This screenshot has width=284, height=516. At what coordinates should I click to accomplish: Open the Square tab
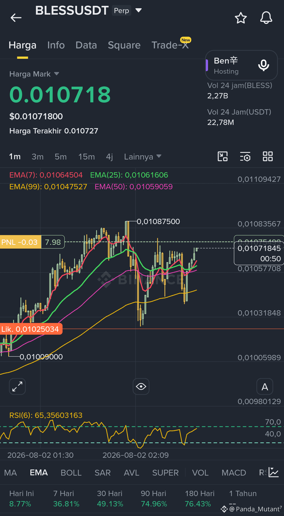click(x=124, y=45)
